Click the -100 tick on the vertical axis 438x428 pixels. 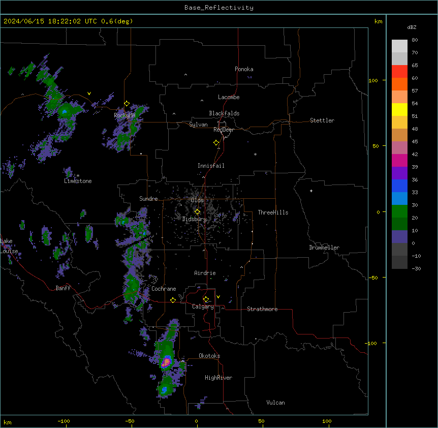pos(371,343)
